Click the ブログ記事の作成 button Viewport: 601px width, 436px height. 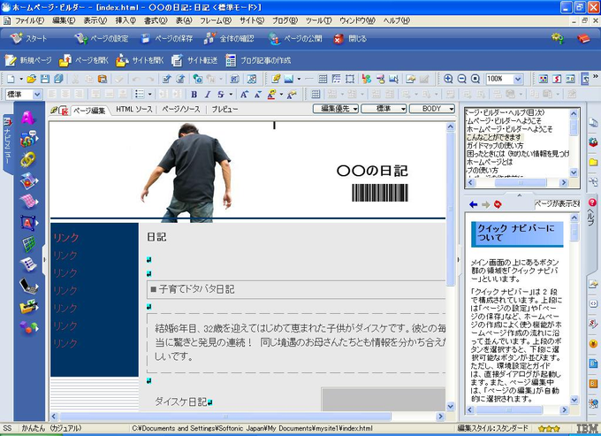(258, 60)
